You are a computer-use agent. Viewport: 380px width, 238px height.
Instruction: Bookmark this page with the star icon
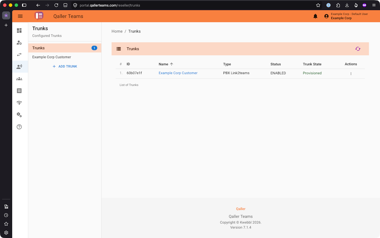point(318,5)
